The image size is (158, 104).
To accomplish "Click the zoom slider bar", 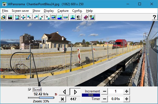I will click(41, 98).
